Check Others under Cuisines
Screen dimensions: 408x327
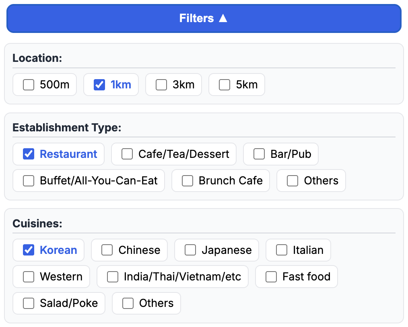(x=128, y=303)
